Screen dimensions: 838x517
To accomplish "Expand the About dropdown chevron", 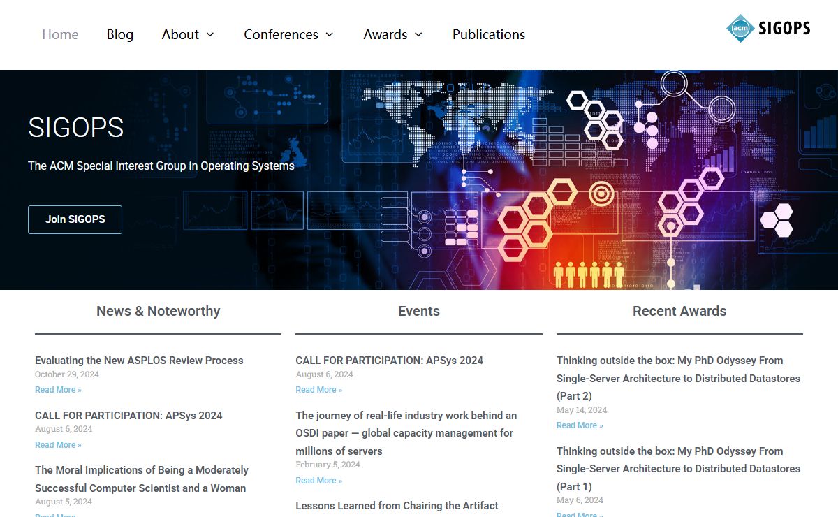I will click(210, 35).
